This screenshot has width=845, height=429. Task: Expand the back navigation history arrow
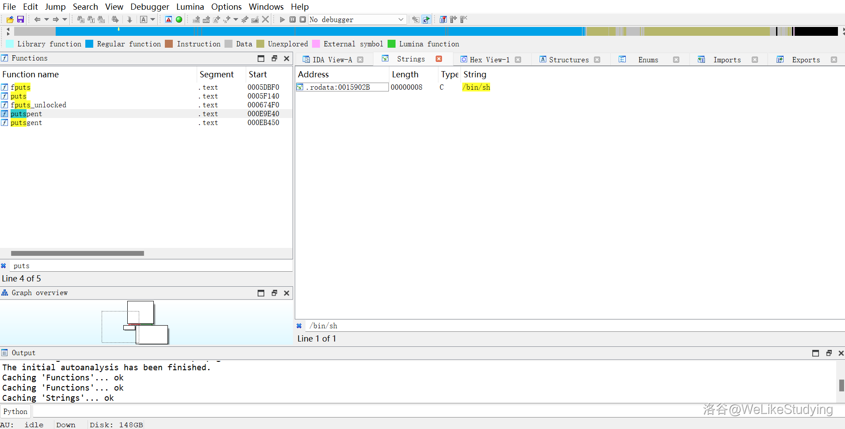pos(46,19)
